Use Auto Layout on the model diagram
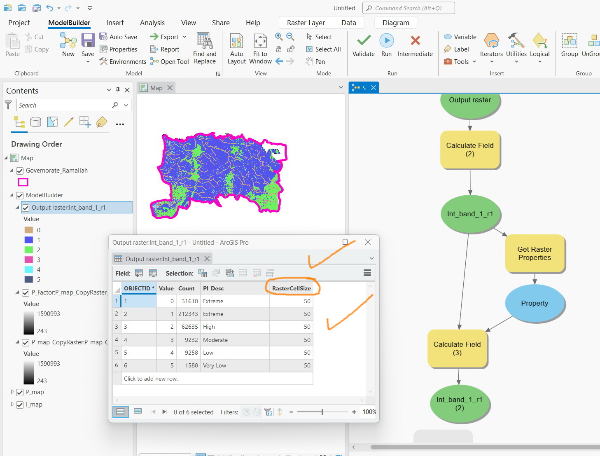This screenshot has width=600, height=456. click(x=236, y=47)
